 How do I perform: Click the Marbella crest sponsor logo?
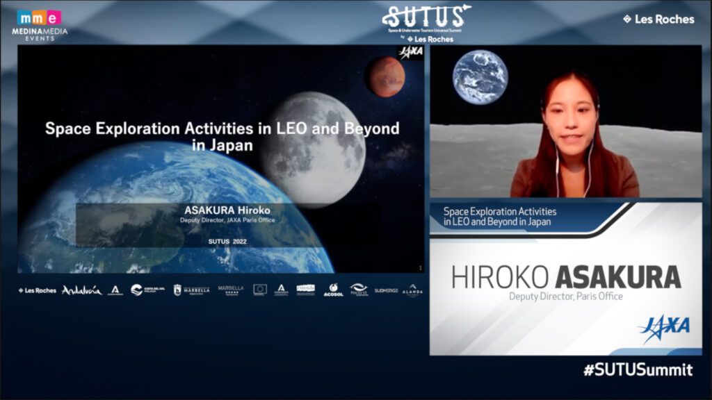coord(191,290)
